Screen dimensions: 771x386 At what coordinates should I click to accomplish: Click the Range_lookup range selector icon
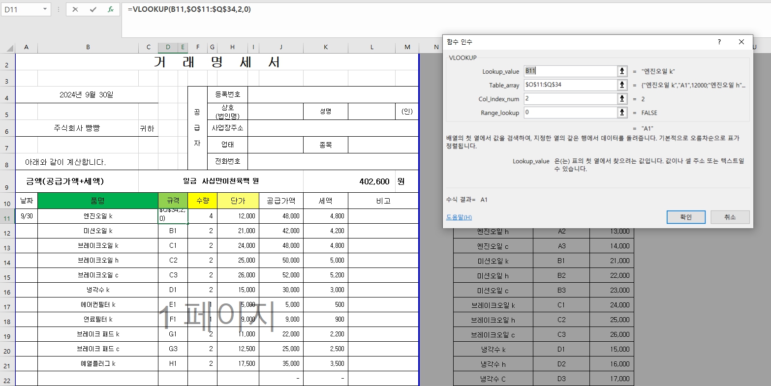click(x=621, y=113)
